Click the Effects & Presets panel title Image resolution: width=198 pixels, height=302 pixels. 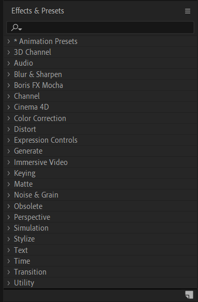(38, 11)
